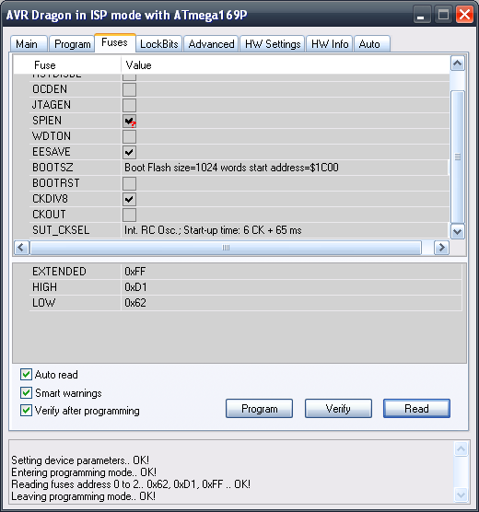Image resolution: width=479 pixels, height=512 pixels.
Task: Click the 'Setting device parameters' log line
Action: (80, 460)
